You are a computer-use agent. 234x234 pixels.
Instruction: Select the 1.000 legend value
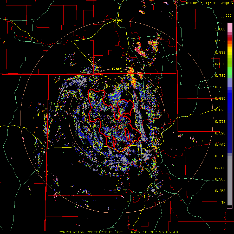pyautogui.click(x=220, y=29)
